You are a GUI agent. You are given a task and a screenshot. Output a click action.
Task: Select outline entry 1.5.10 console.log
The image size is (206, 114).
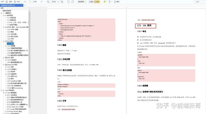[15, 88]
